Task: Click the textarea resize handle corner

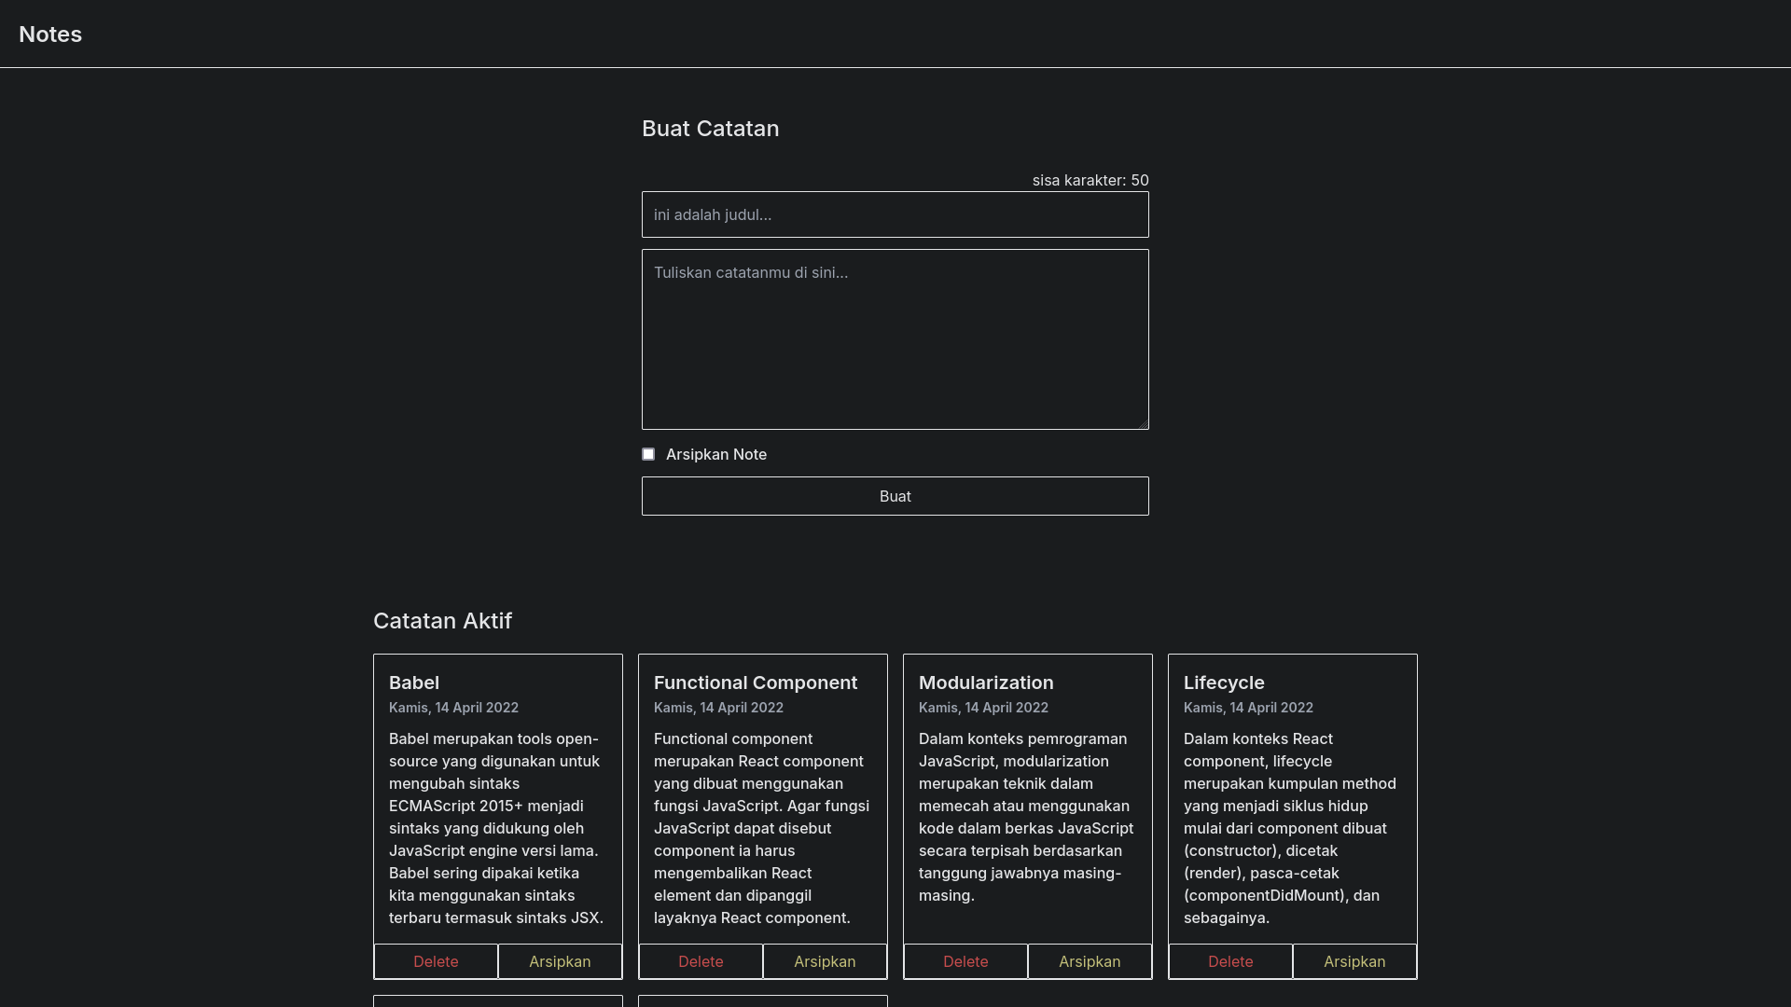Action: (x=1143, y=423)
